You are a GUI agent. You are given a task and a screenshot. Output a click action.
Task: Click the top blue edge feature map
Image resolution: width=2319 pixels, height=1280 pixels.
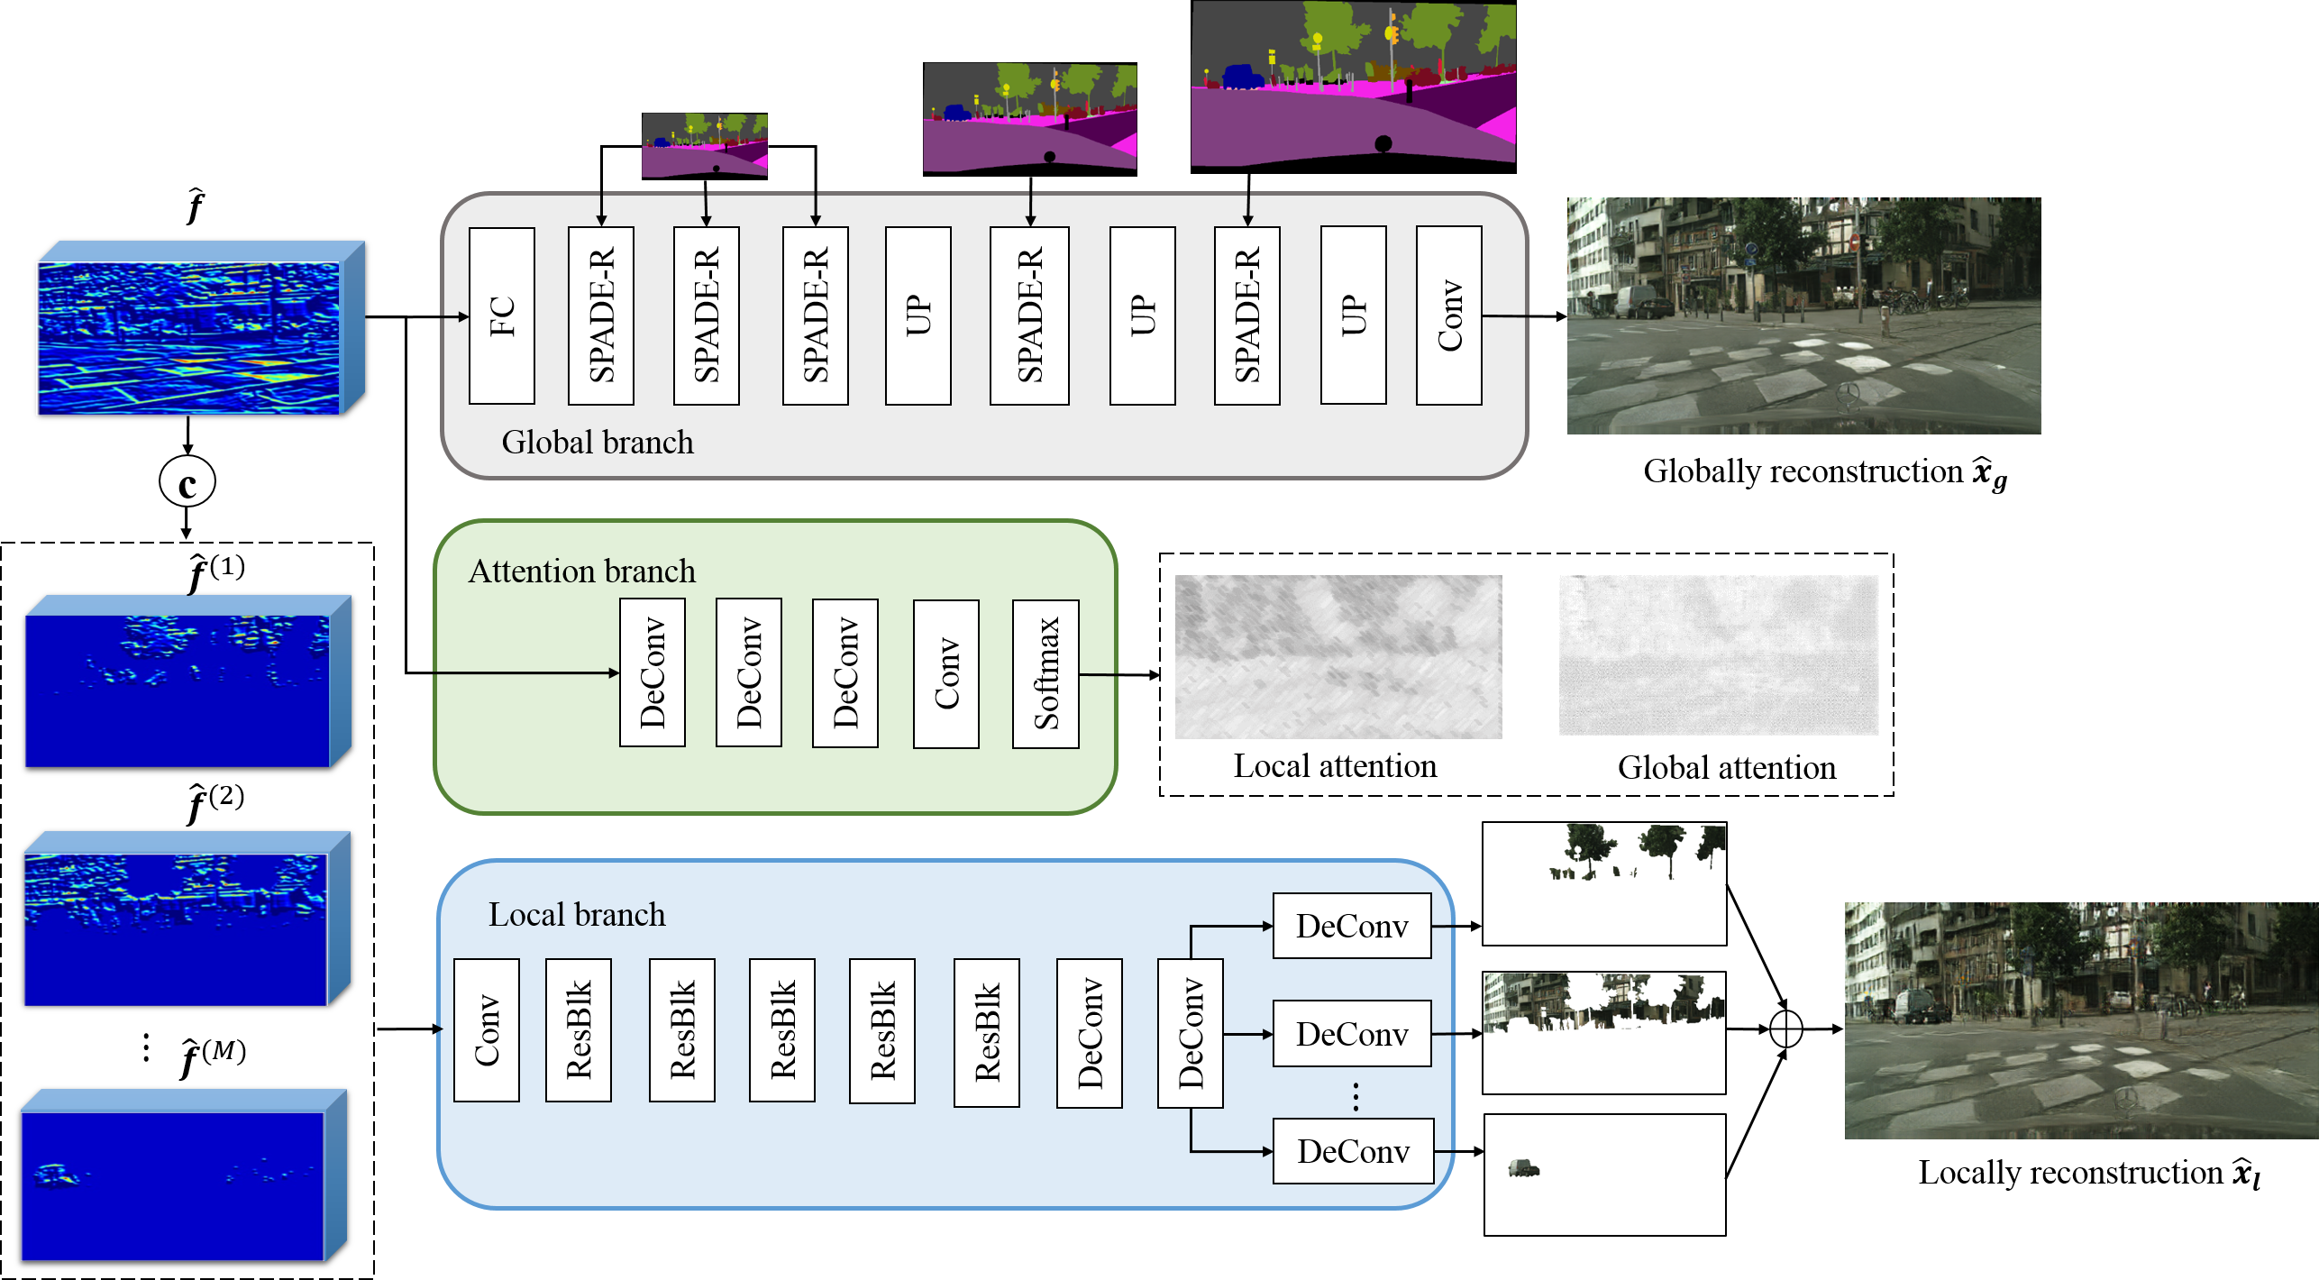tap(189, 338)
